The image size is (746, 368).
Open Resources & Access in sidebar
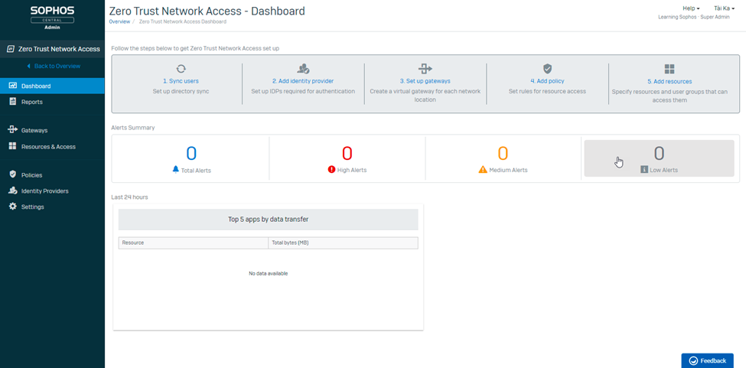coord(52,146)
